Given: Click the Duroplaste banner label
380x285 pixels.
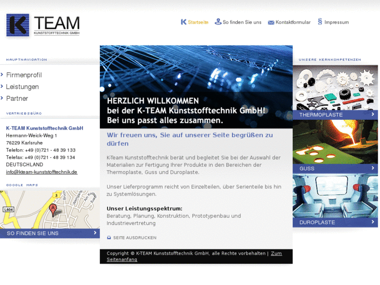Looking at the screenshot, I should [x=317, y=222].
